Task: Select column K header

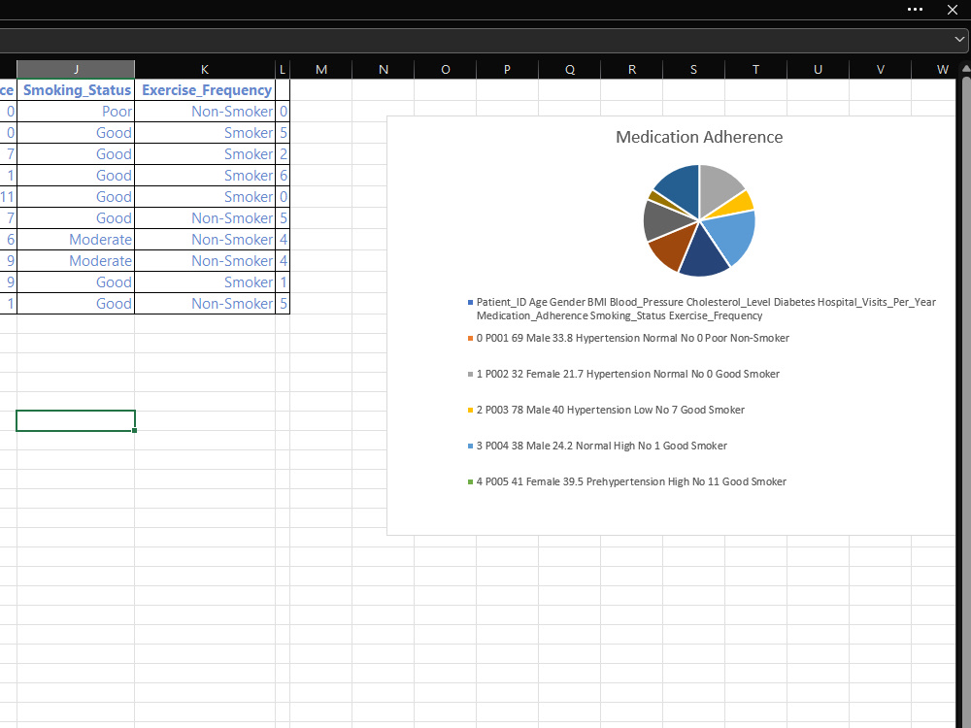Action: [205, 69]
